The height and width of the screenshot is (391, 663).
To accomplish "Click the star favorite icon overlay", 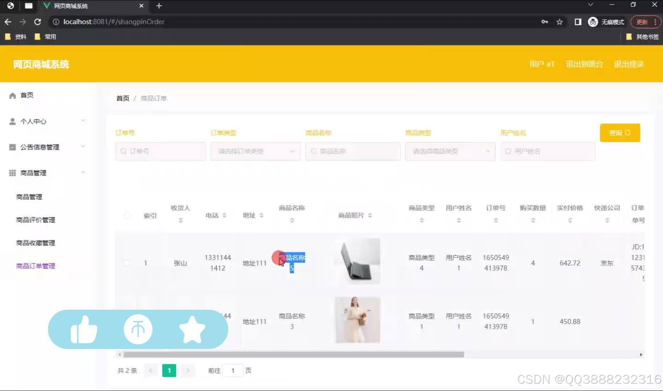I will point(193,329).
